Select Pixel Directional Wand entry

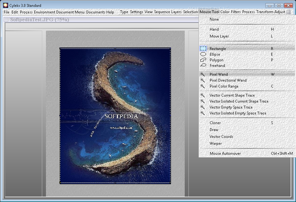pyautogui.click(x=247, y=80)
